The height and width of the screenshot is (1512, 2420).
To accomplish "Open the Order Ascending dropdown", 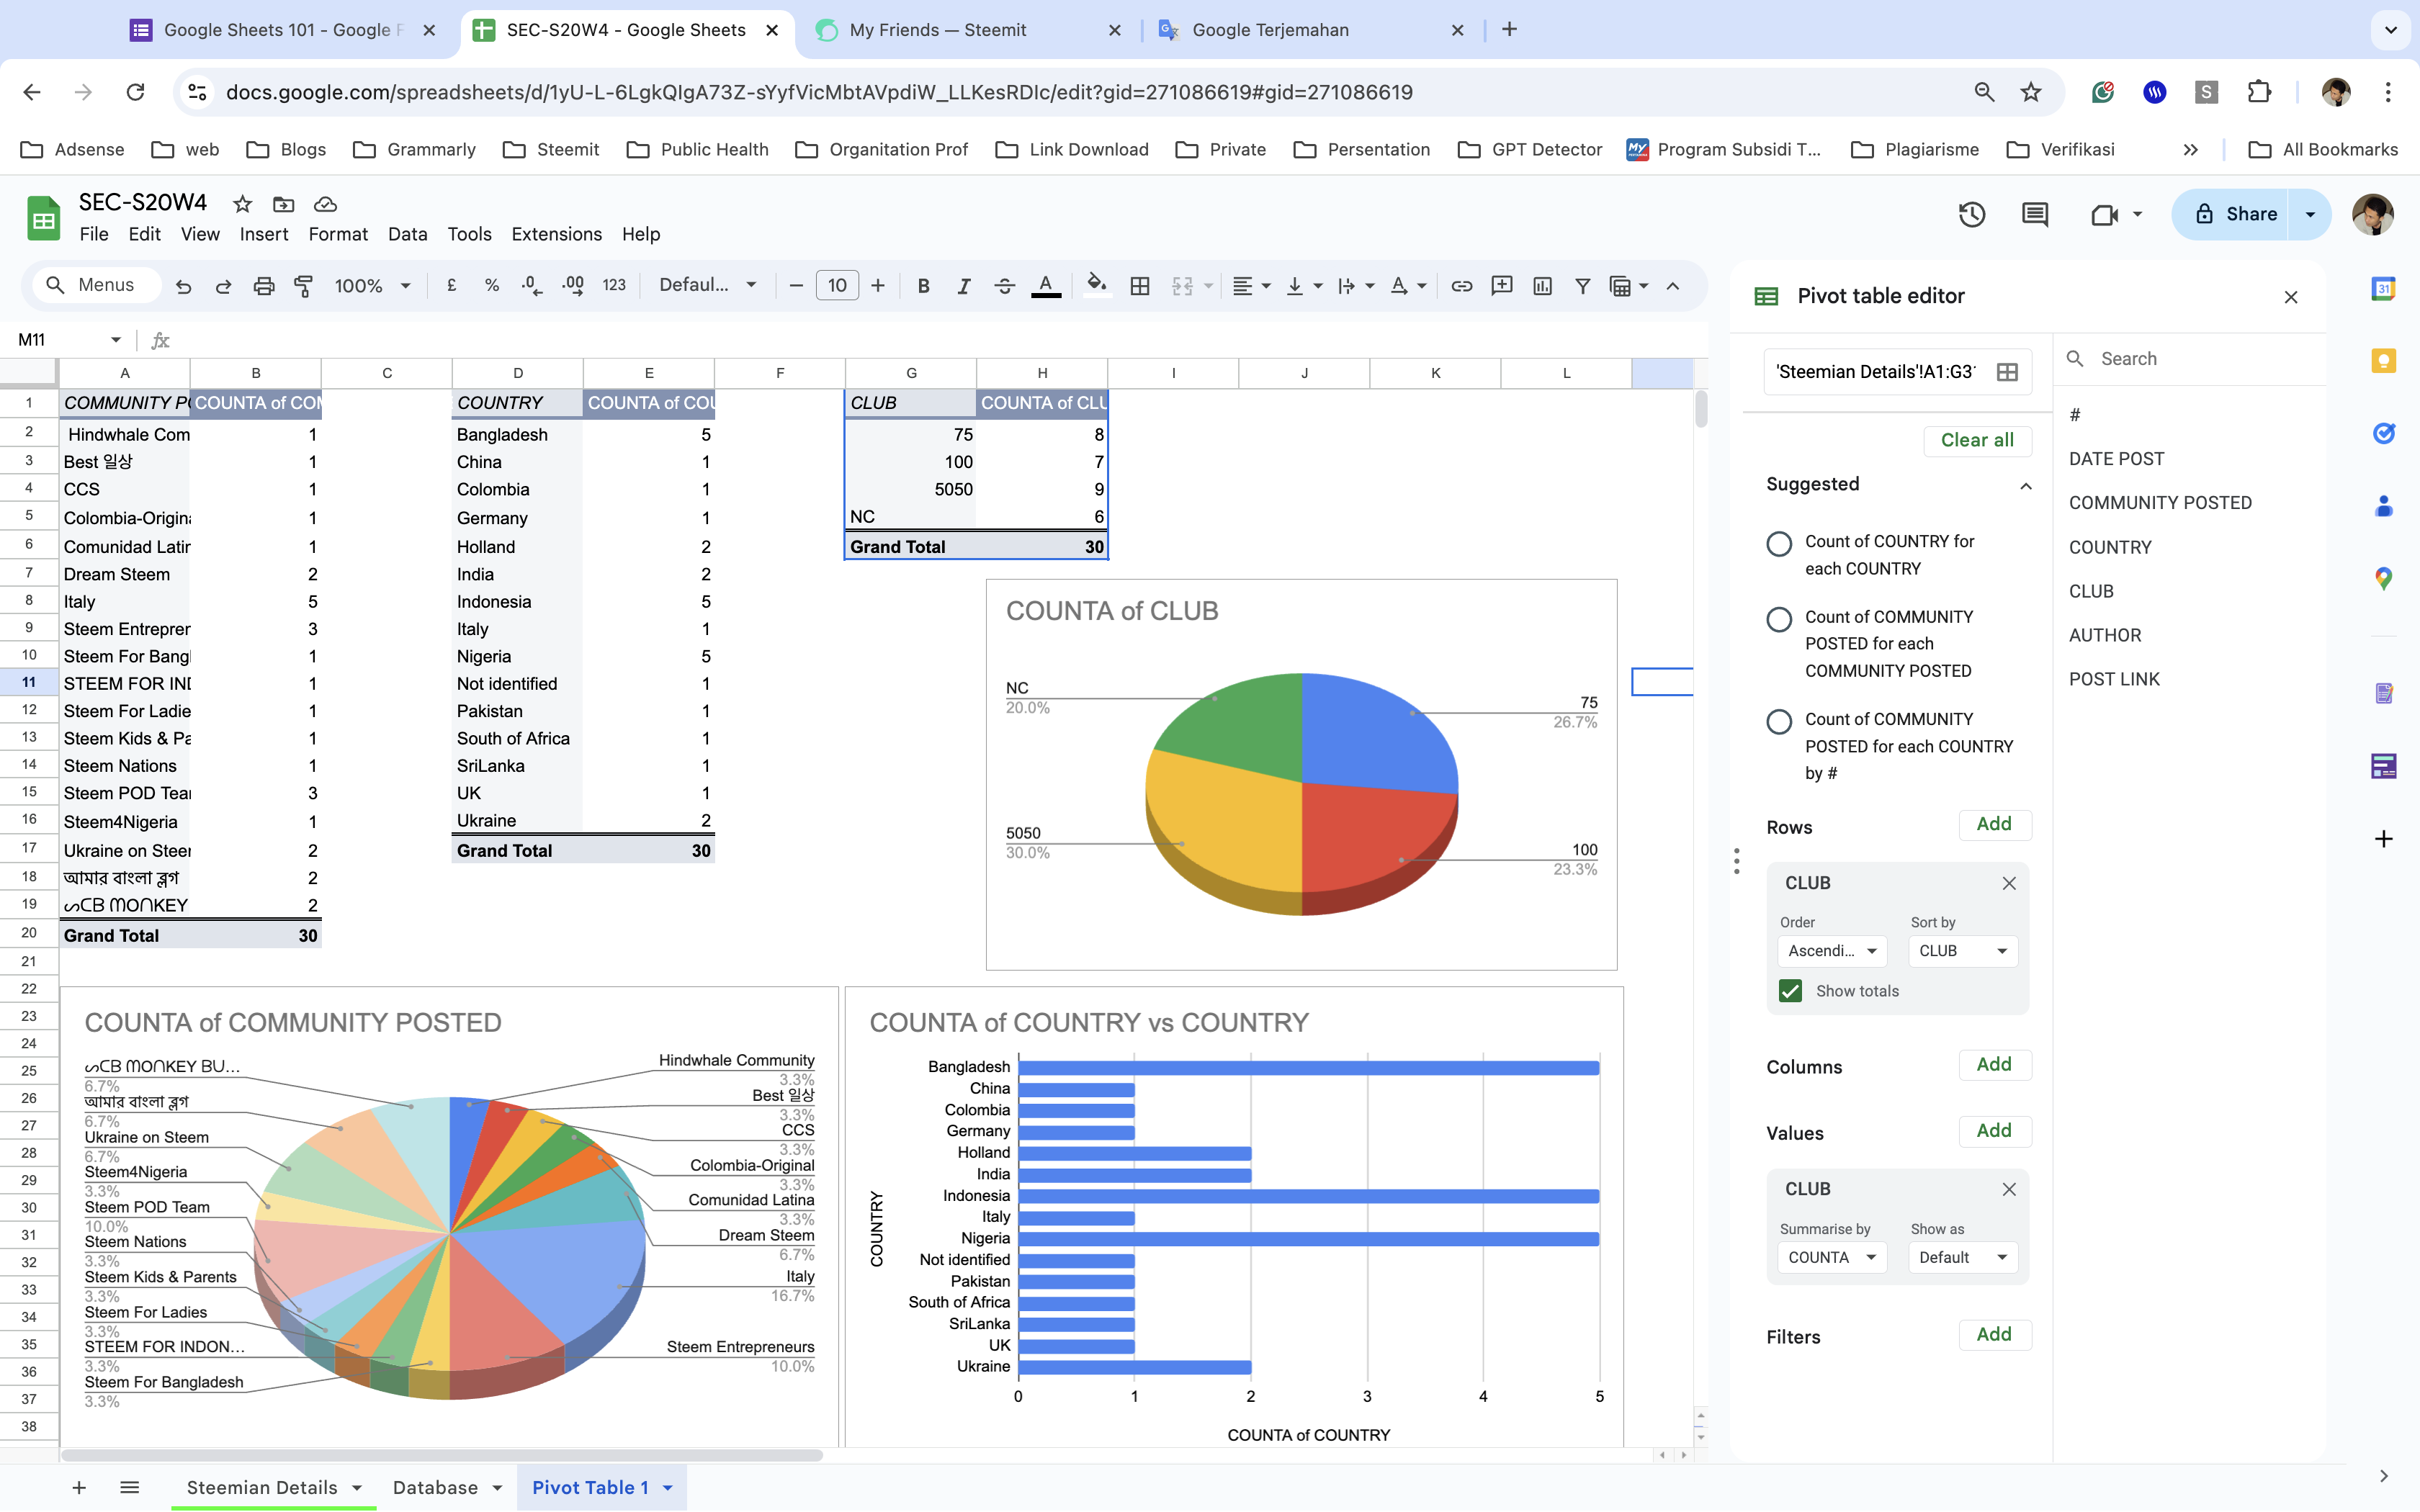I will [x=1831, y=951].
